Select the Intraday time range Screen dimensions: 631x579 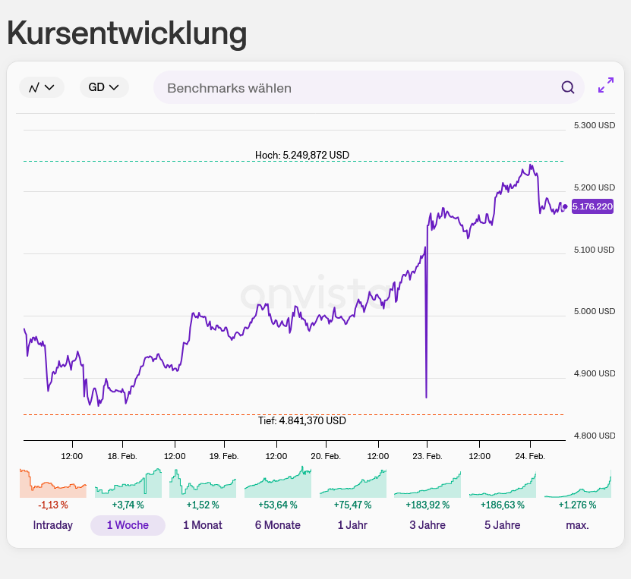(x=53, y=525)
